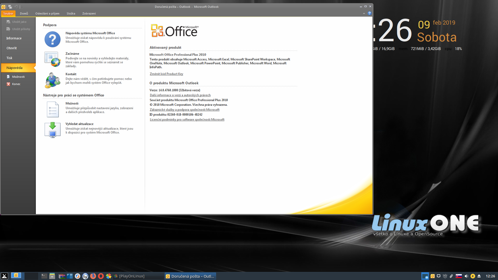Click the Možnosti options document icon under Nástroje
The height and width of the screenshot is (280, 498).
pos(53,110)
